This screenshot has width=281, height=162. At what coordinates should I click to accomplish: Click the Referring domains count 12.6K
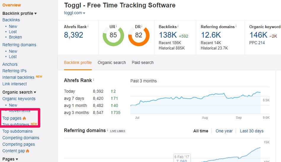click(211, 35)
